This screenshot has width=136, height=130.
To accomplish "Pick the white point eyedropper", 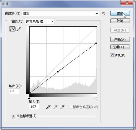I will (x=62, y=107).
